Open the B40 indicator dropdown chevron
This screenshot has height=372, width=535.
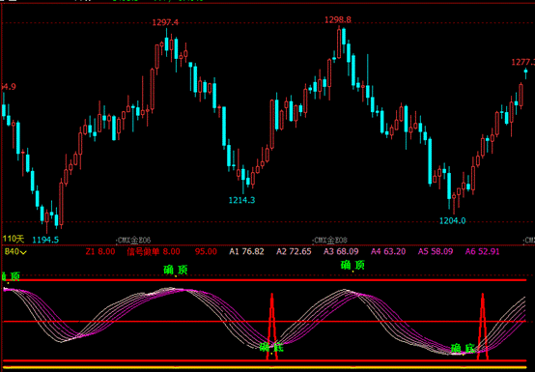click(23, 252)
